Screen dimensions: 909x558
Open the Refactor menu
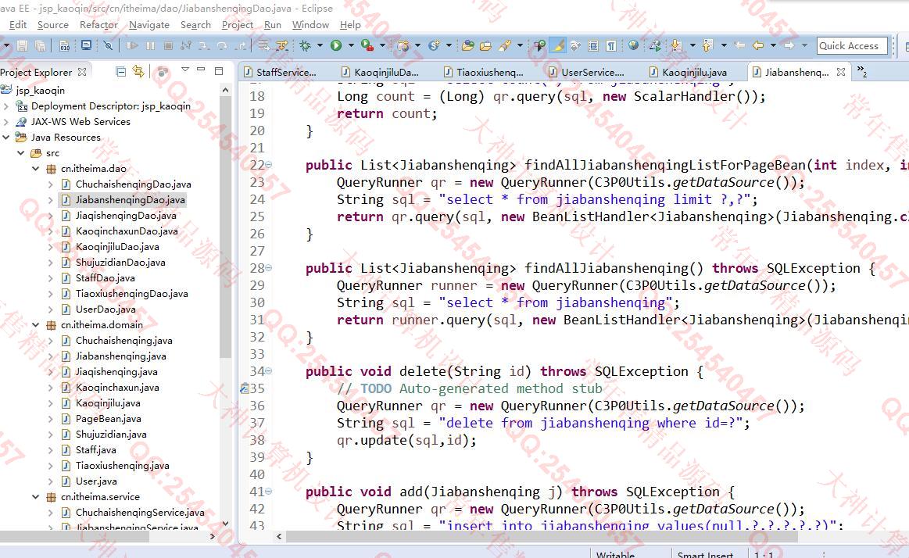click(x=98, y=25)
